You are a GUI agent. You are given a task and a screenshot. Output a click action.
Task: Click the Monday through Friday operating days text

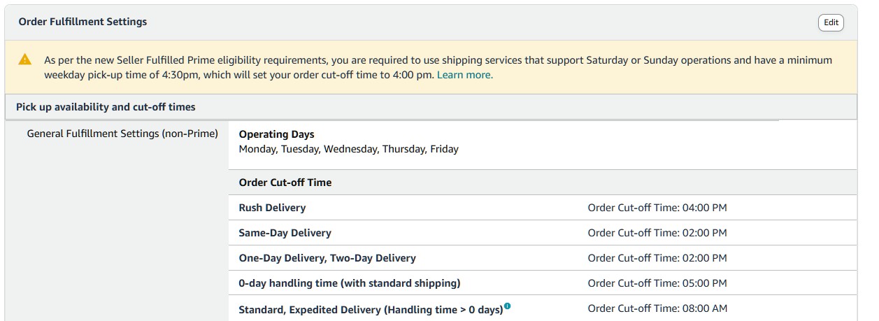coord(349,149)
